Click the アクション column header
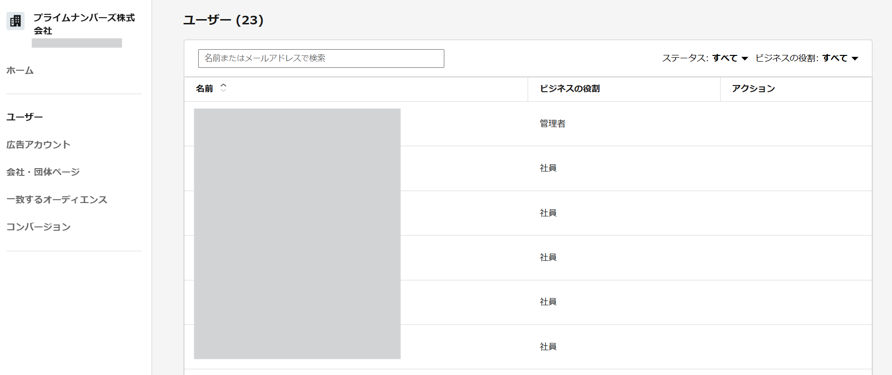The height and width of the screenshot is (375, 892). (753, 89)
